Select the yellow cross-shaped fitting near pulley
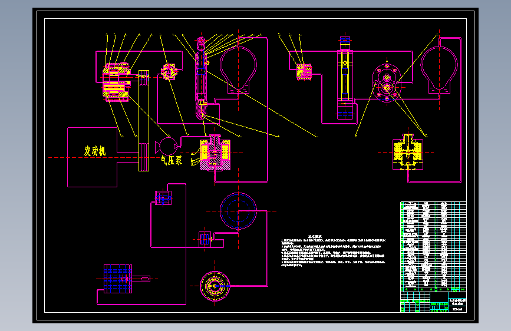This screenshot has height=331, width=511. point(169,72)
